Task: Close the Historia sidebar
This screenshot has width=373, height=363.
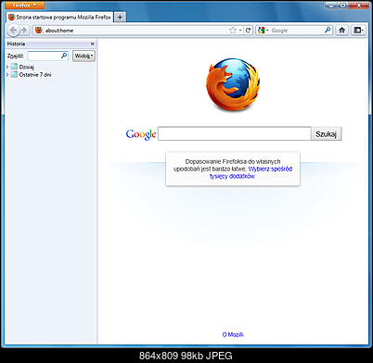Action: (x=92, y=44)
